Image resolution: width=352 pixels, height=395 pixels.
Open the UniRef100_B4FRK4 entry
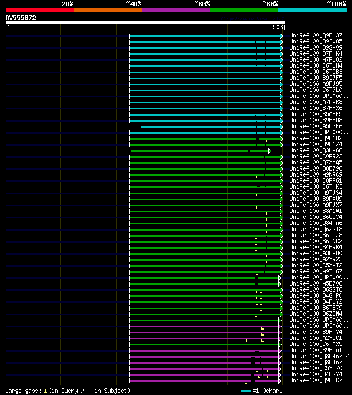[x=316, y=247]
